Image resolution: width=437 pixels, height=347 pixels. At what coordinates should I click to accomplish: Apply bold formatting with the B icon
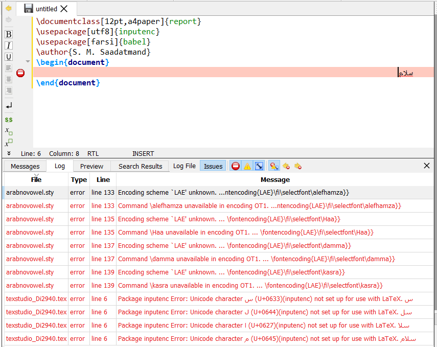9,34
